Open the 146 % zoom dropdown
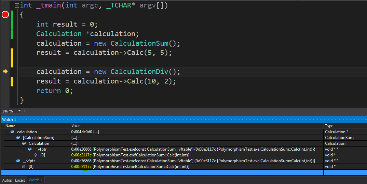 point(19,111)
